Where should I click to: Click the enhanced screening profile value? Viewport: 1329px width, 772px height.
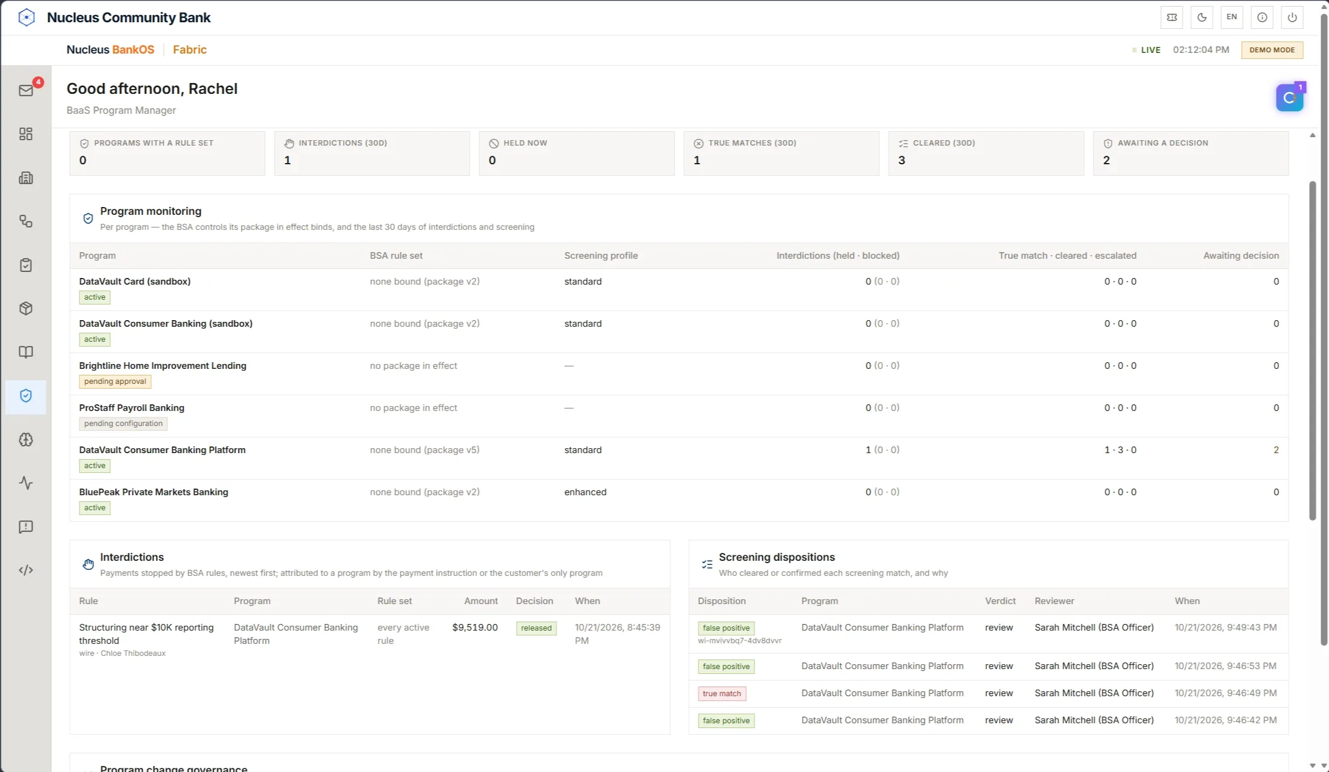pos(585,492)
